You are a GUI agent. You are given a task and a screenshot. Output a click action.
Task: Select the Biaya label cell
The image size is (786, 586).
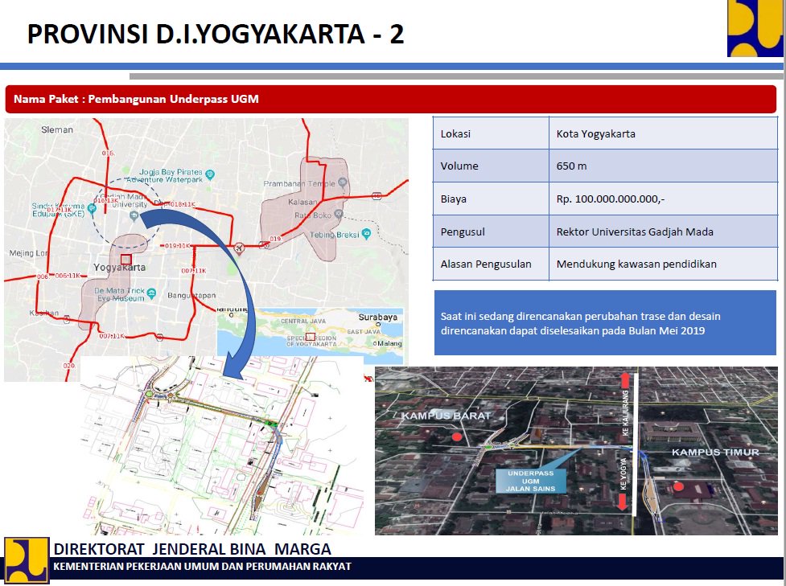coord(491,199)
